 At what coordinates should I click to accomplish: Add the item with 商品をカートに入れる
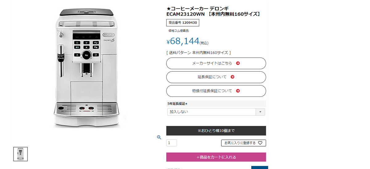(x=216, y=157)
